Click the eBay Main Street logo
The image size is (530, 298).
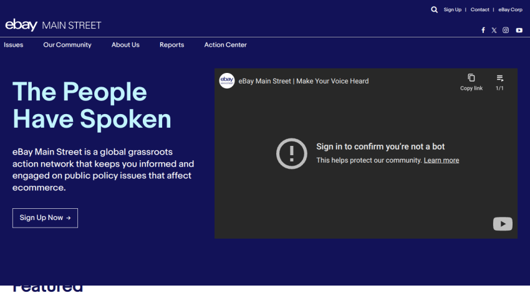(53, 25)
